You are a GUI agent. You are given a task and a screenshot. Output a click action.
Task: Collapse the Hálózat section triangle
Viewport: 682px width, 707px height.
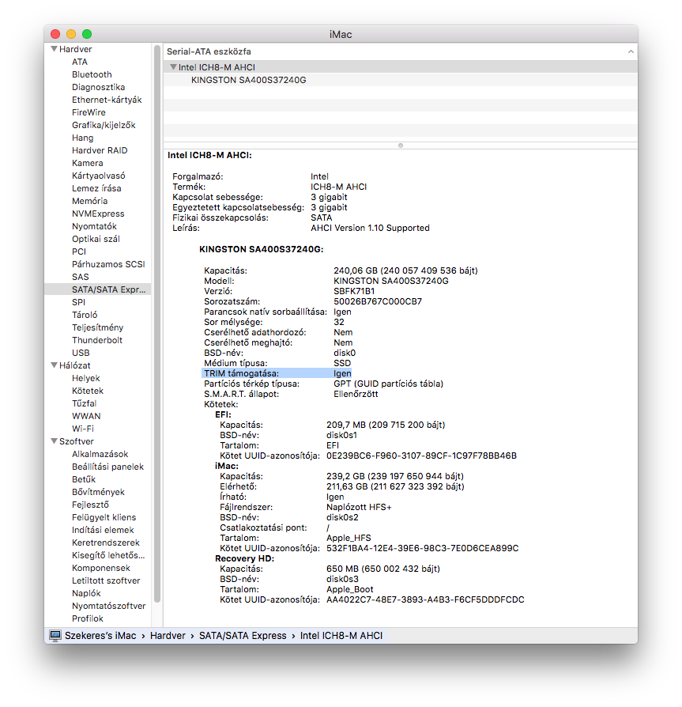pyautogui.click(x=54, y=365)
